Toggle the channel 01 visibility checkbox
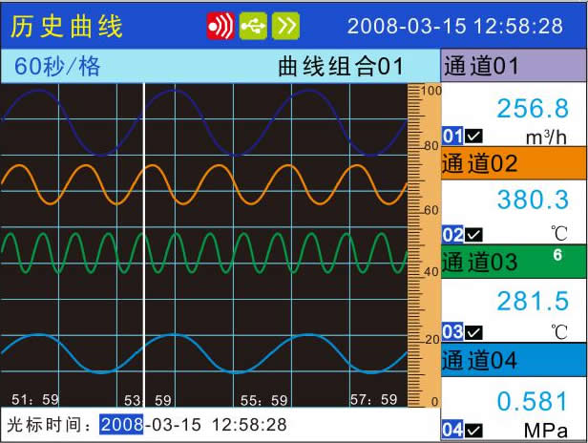The height and width of the screenshot is (443, 588). pos(474,137)
